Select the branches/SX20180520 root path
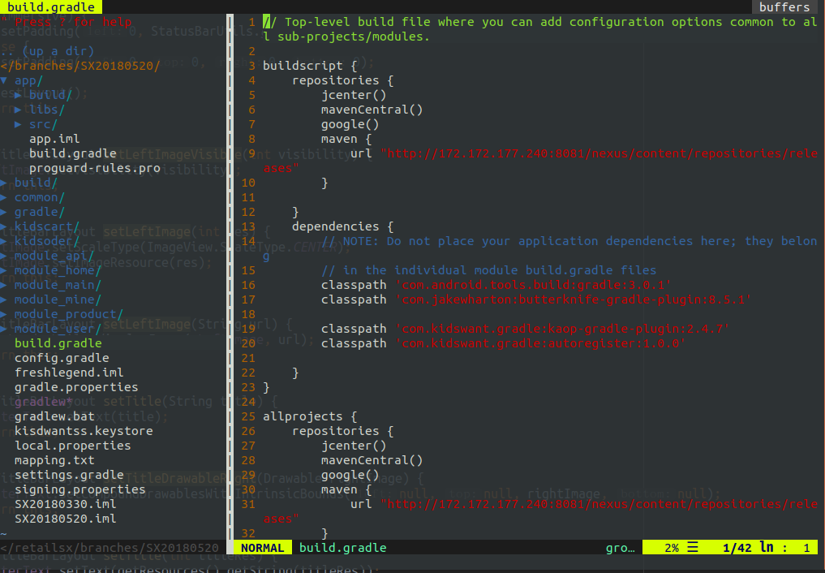Viewport: 825px width, 573px height. point(80,66)
